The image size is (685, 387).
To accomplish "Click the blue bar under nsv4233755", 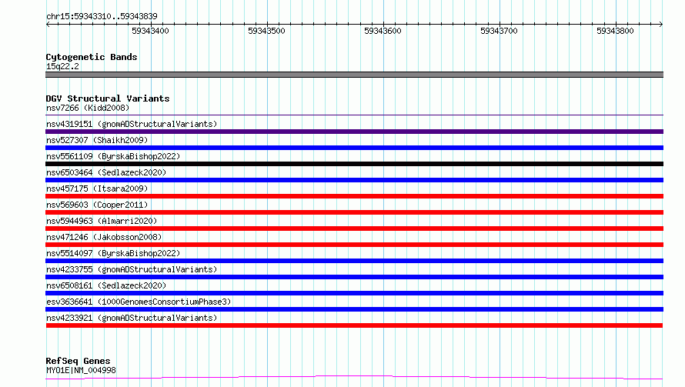I will (x=354, y=277).
